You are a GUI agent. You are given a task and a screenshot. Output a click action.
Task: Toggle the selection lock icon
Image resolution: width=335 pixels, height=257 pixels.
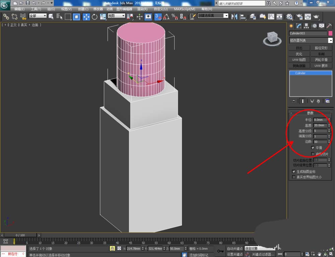[x=113, y=249]
